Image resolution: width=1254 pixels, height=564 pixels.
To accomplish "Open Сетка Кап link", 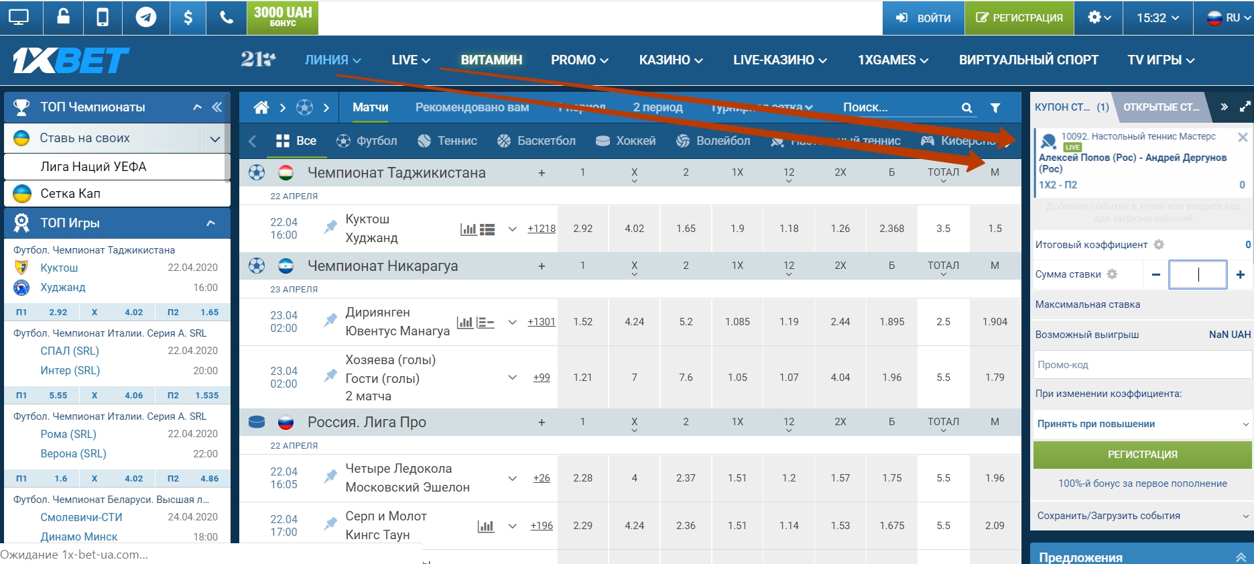I will pos(70,193).
